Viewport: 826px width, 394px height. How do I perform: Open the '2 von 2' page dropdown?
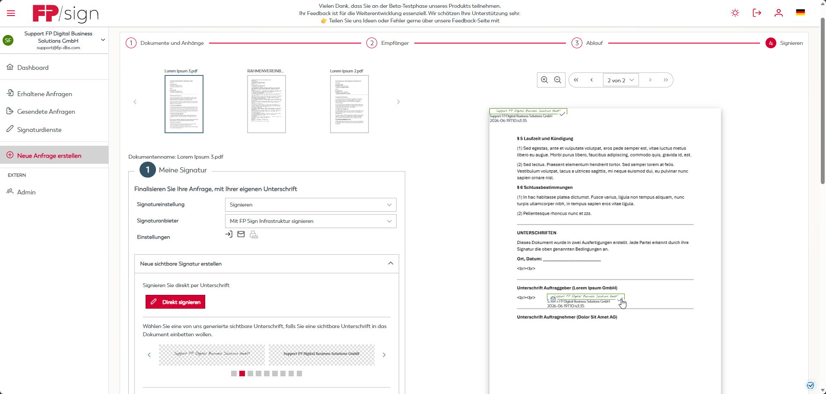pos(621,80)
